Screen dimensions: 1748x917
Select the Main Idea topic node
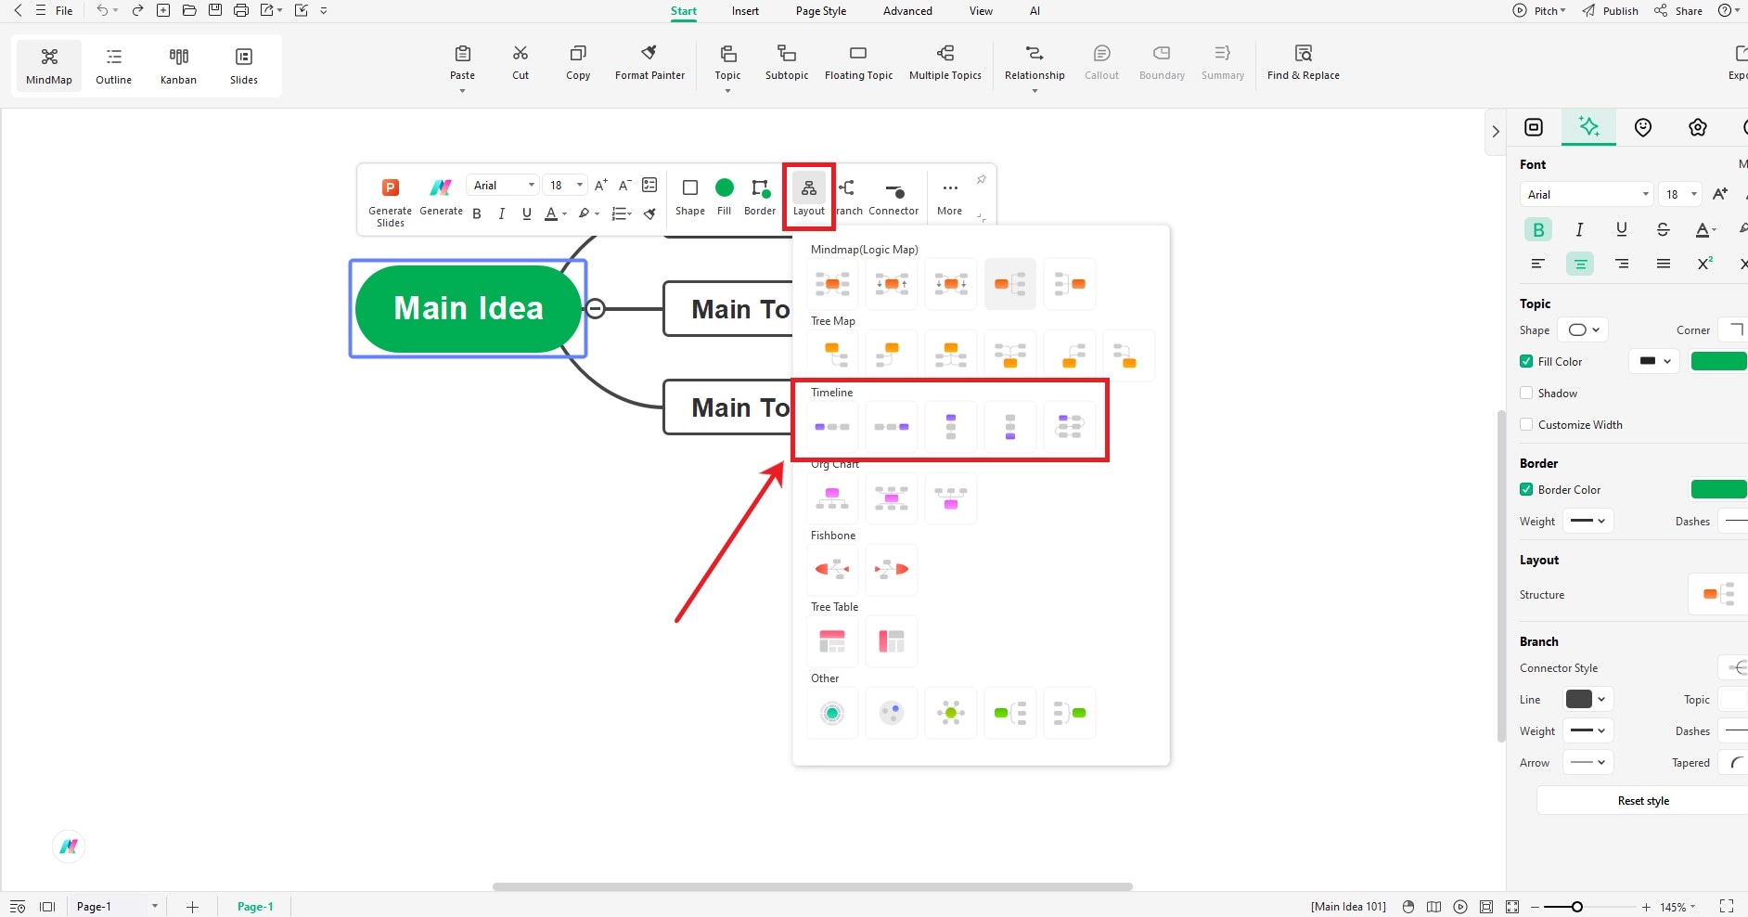[x=469, y=308]
